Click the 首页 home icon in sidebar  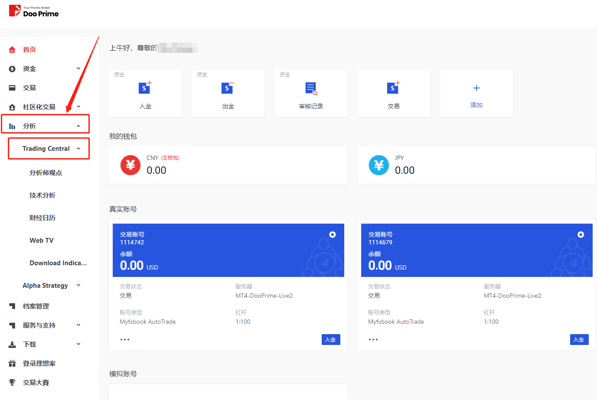(12, 49)
